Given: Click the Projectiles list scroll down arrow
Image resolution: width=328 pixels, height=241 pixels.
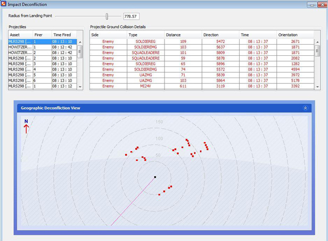Looking at the screenshot, I should coord(80,87).
